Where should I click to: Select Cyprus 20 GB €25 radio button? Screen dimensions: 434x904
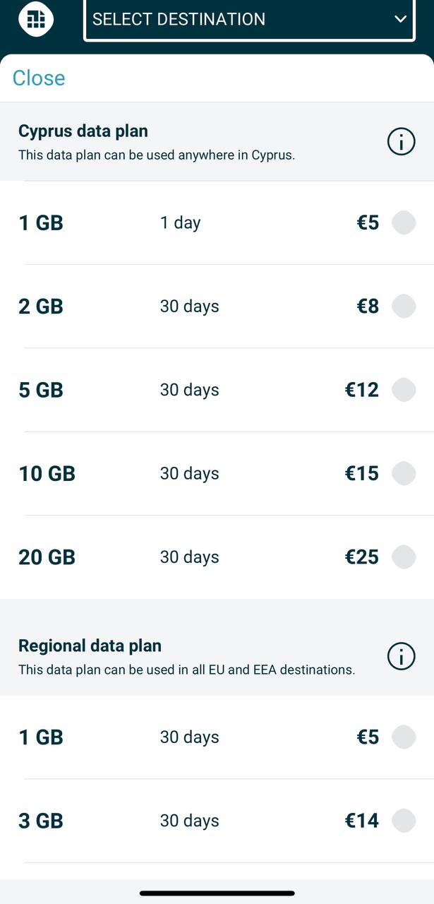[404, 557]
